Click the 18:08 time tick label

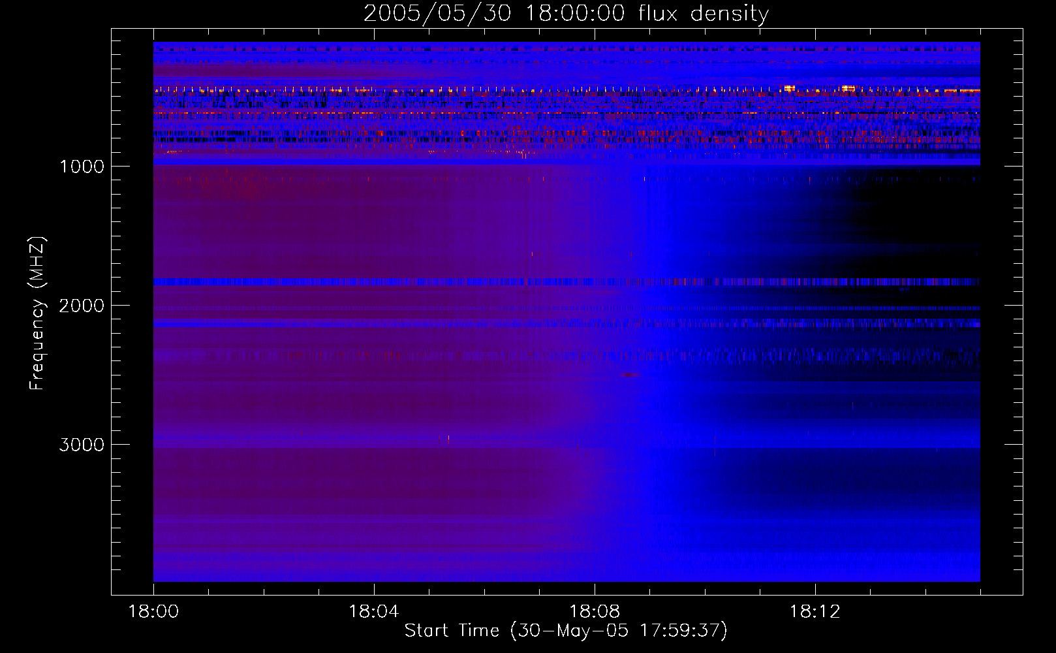pos(594,612)
